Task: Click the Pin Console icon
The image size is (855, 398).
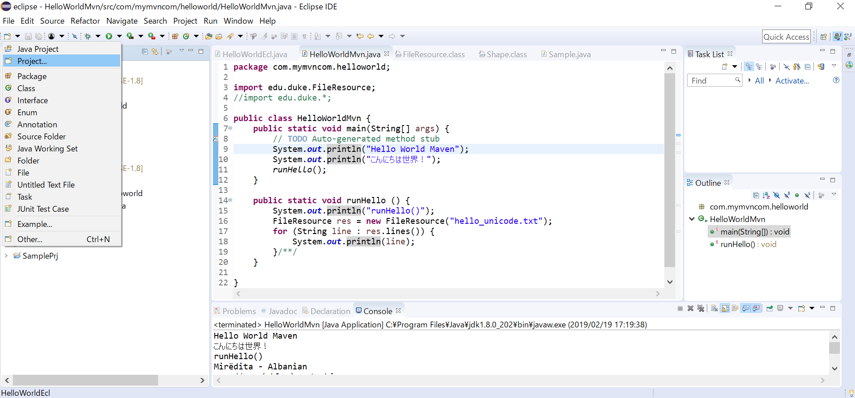Action: 770,308
